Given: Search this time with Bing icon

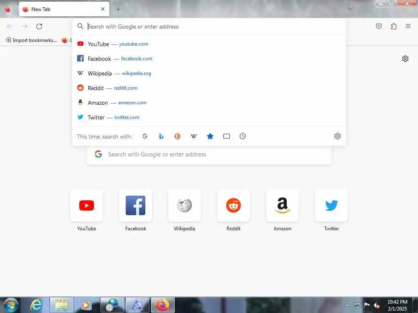Looking at the screenshot, I should [161, 136].
